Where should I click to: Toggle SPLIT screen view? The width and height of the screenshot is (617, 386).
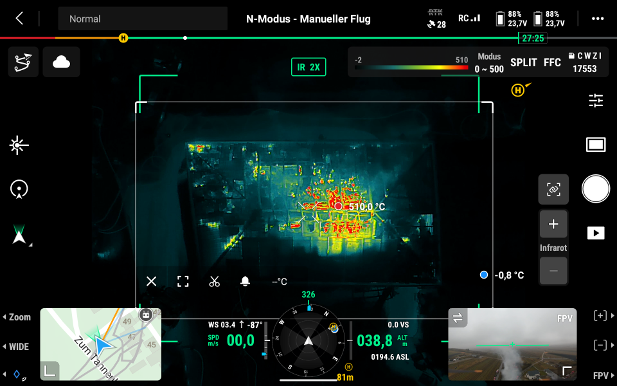coord(523,62)
